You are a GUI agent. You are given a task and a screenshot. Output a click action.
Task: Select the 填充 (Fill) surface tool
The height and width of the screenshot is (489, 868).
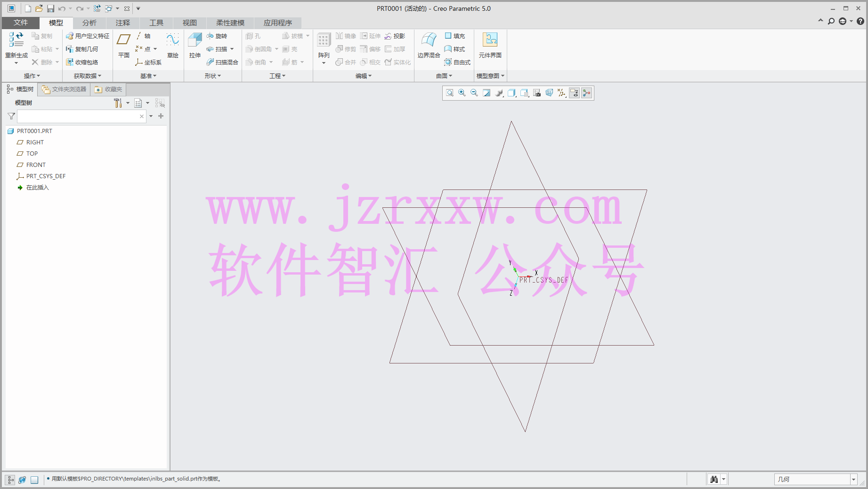coord(455,36)
